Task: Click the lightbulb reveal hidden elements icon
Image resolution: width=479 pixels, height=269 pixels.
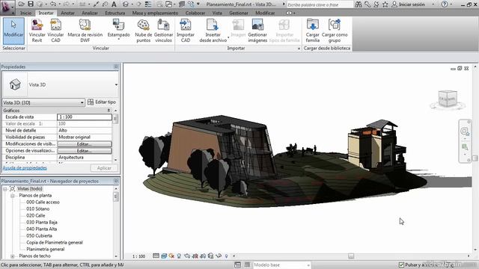Action: tap(226, 256)
